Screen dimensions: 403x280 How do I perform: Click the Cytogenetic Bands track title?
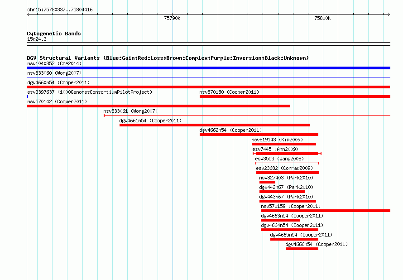coord(54,34)
